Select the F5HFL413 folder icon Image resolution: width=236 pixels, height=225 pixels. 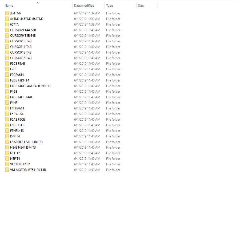click(7, 131)
